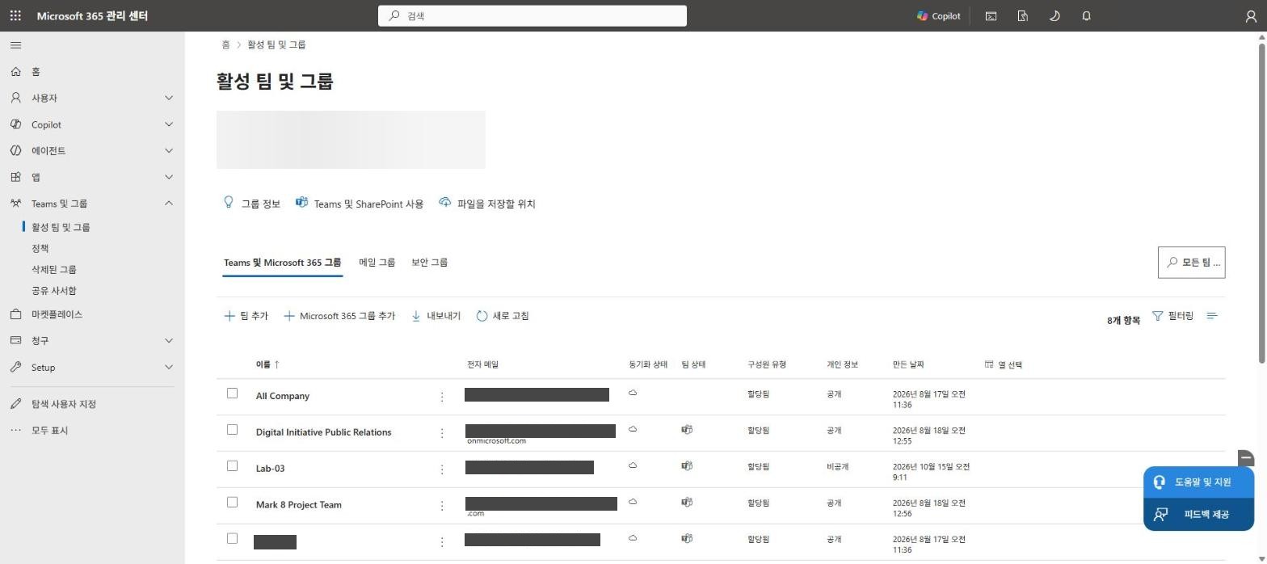
Task: Open the All Company group name
Action: coord(283,396)
